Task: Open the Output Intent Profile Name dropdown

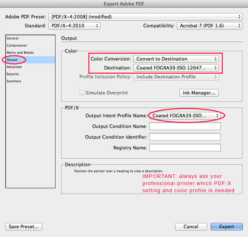Action: (184, 116)
